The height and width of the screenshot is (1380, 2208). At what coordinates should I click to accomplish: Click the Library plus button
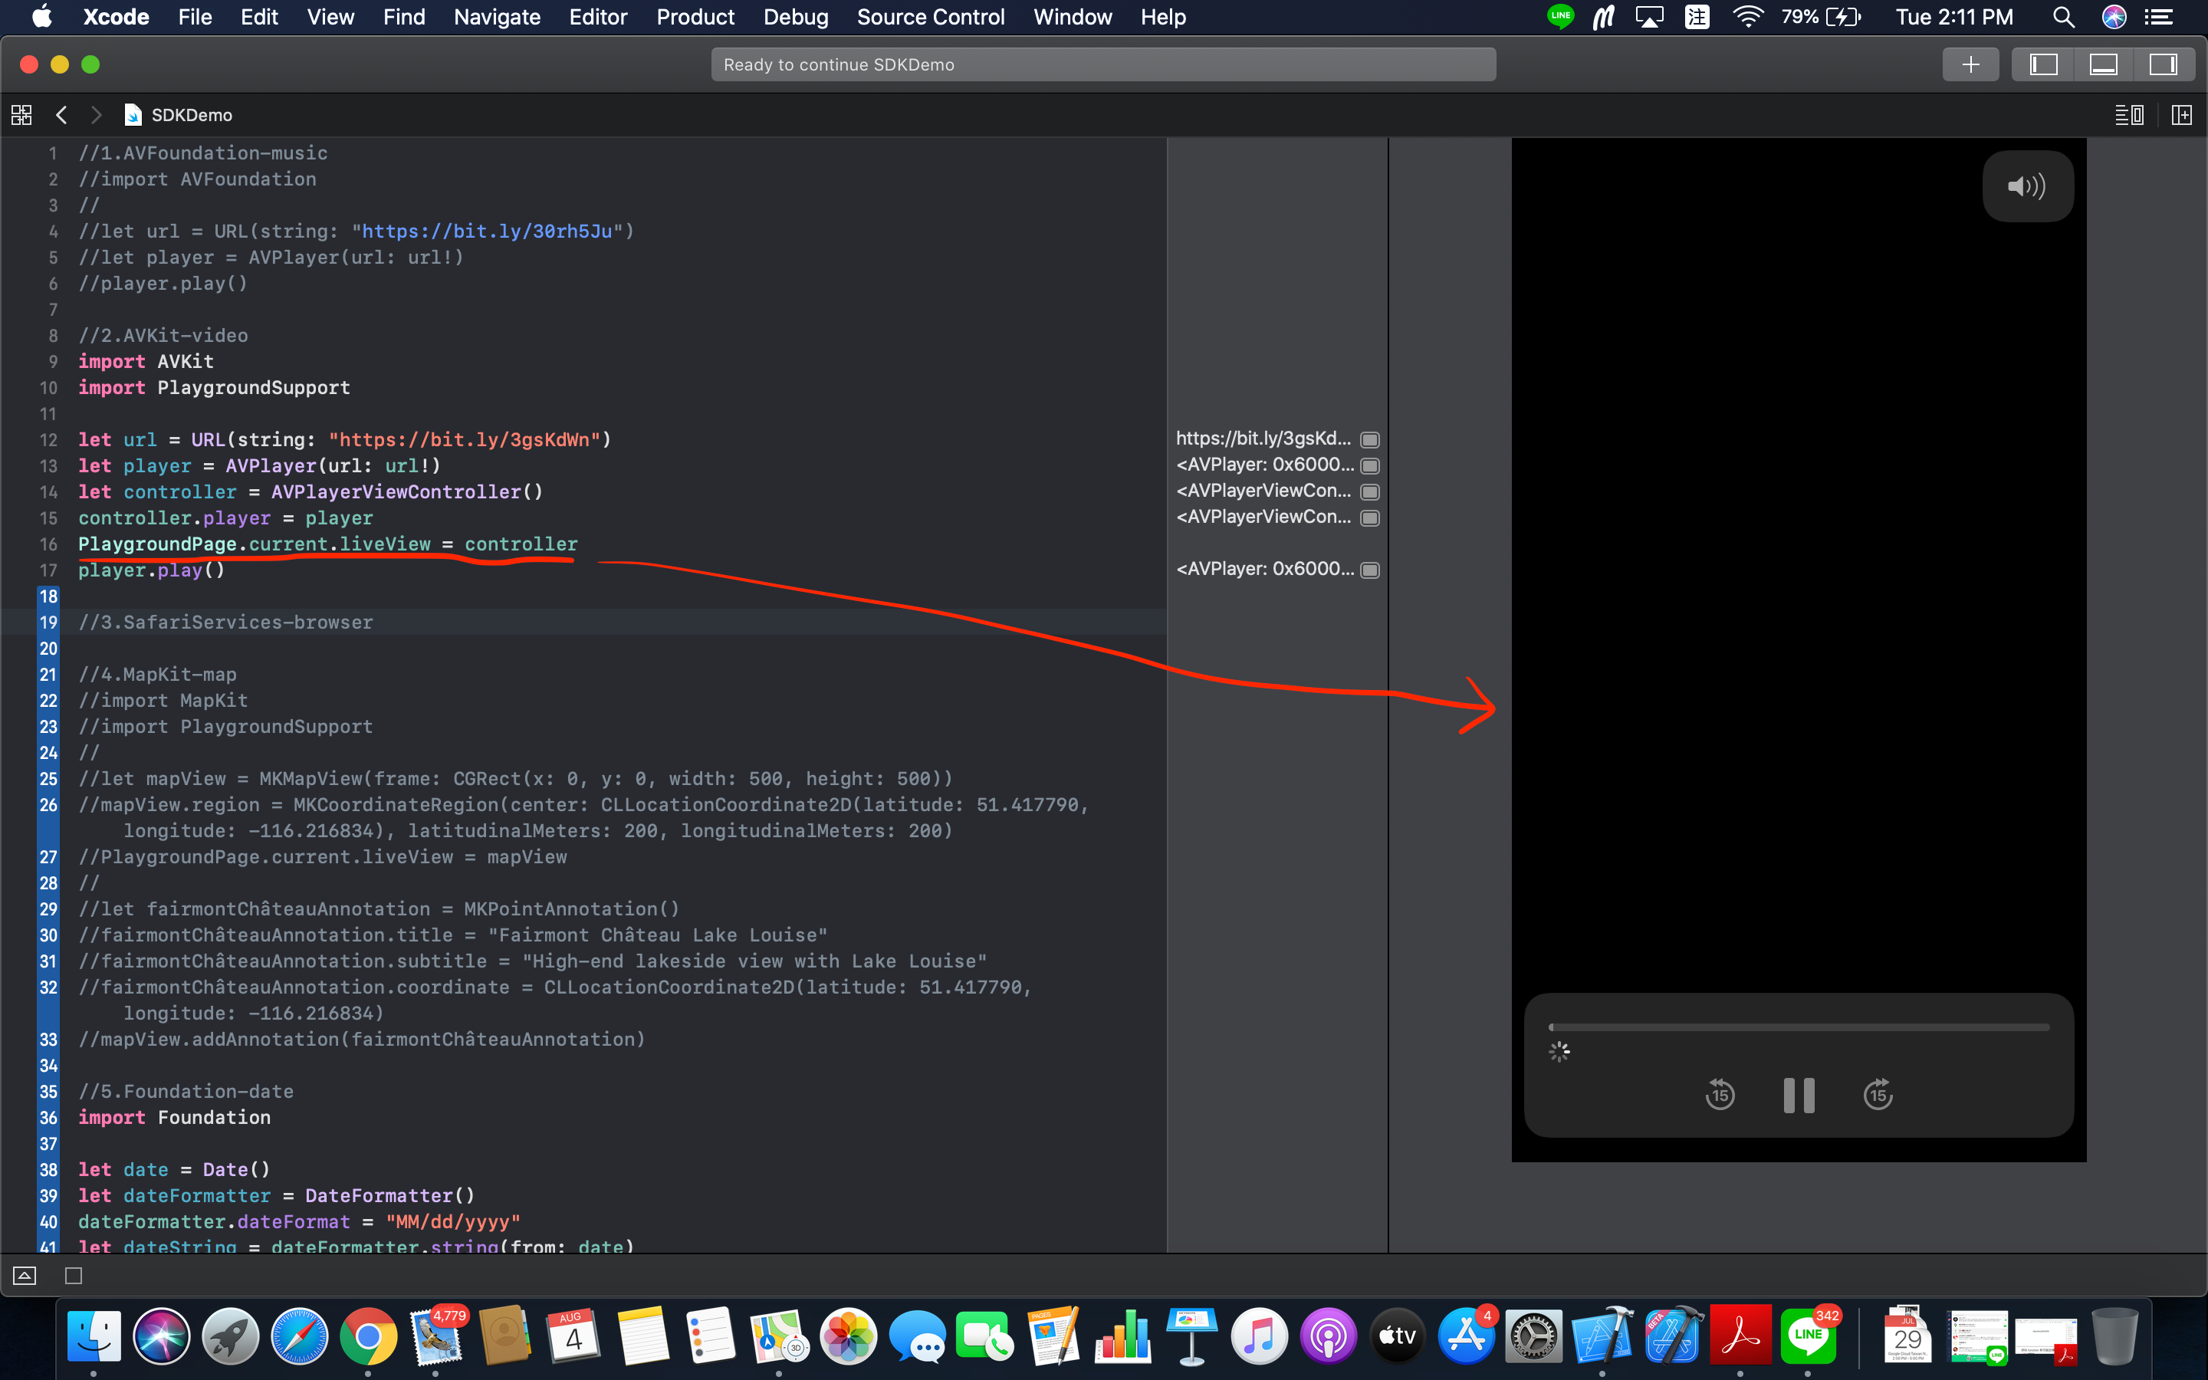click(x=1970, y=65)
